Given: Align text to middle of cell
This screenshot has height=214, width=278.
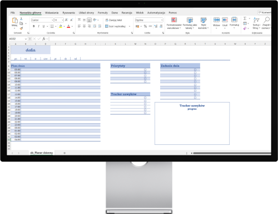Looking at the screenshot, I should point(84,20).
